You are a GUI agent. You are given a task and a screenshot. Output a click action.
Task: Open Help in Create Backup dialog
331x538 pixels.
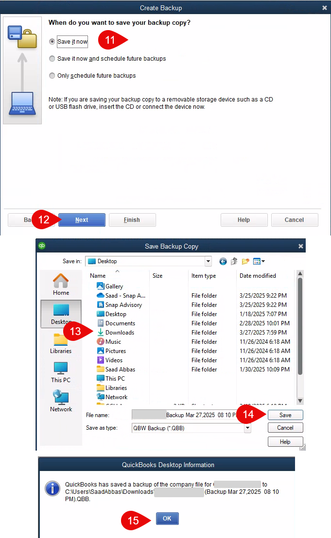244,220
